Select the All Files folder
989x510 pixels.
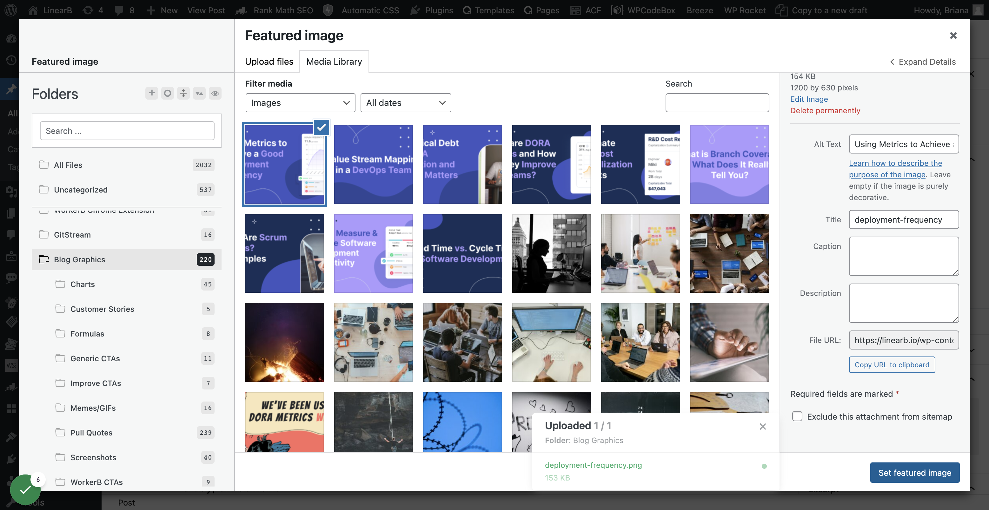pos(126,165)
